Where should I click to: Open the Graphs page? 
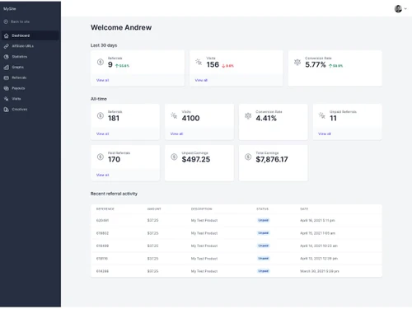30,67
